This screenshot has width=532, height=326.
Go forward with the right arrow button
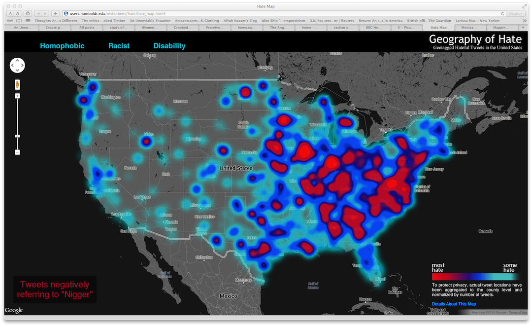pyautogui.click(x=45, y=14)
